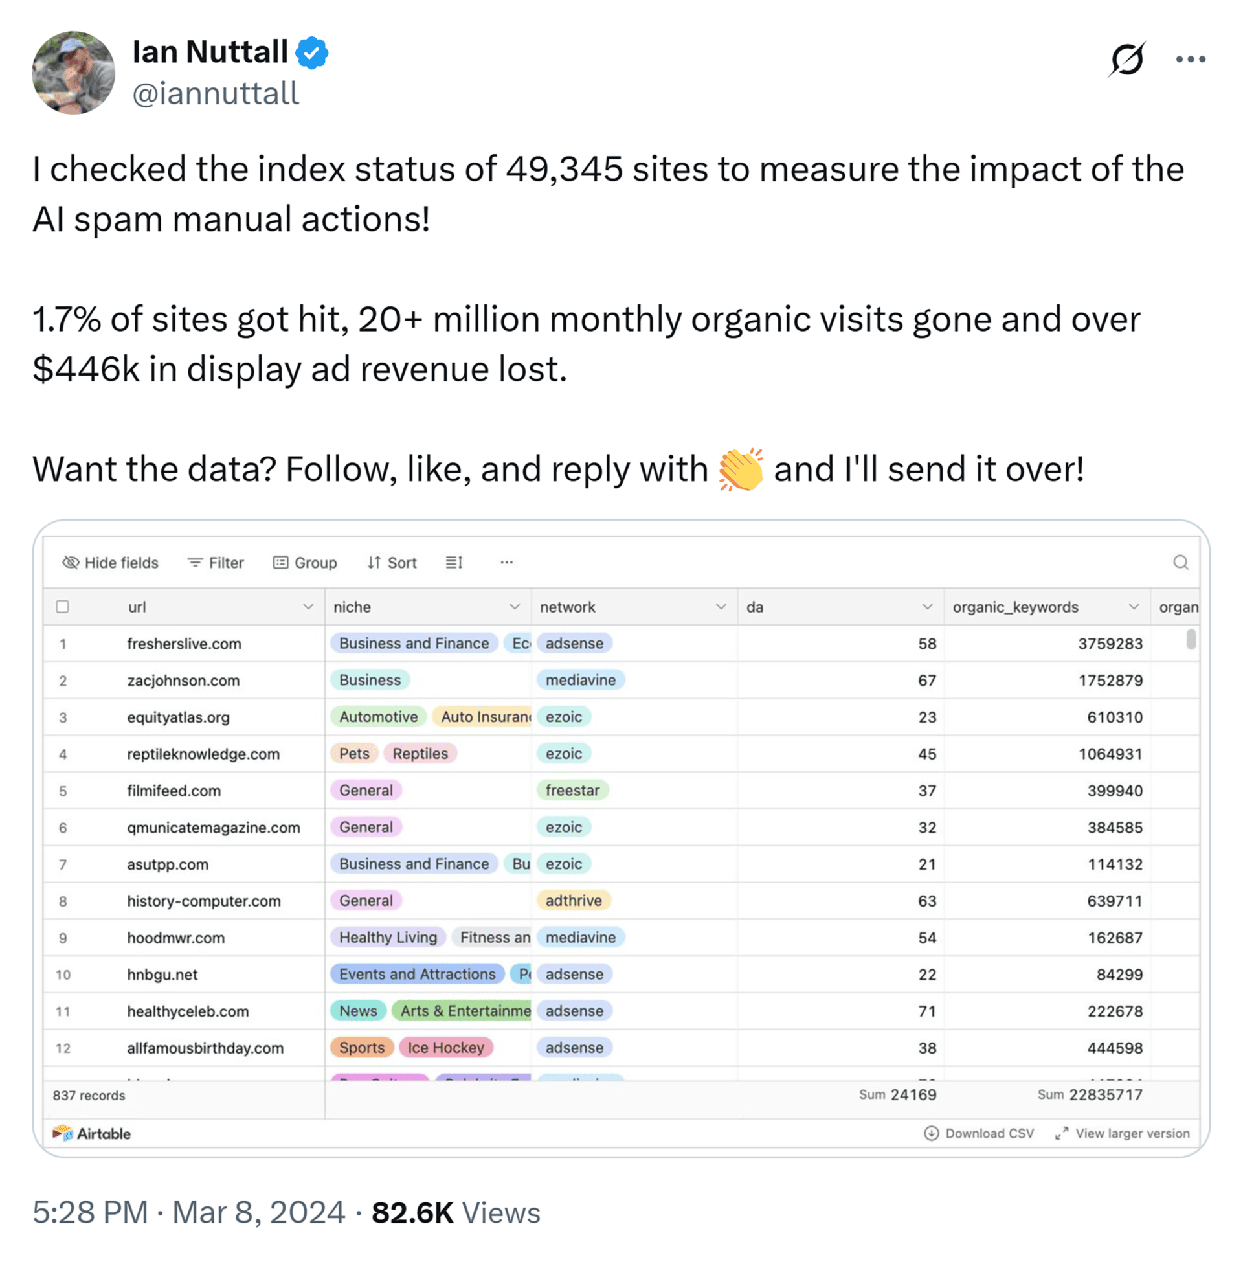Open the Group menu
This screenshot has width=1243, height=1264.
pos(305,562)
